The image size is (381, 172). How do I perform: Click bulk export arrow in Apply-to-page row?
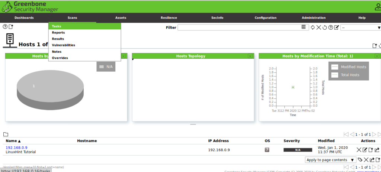click(372, 160)
